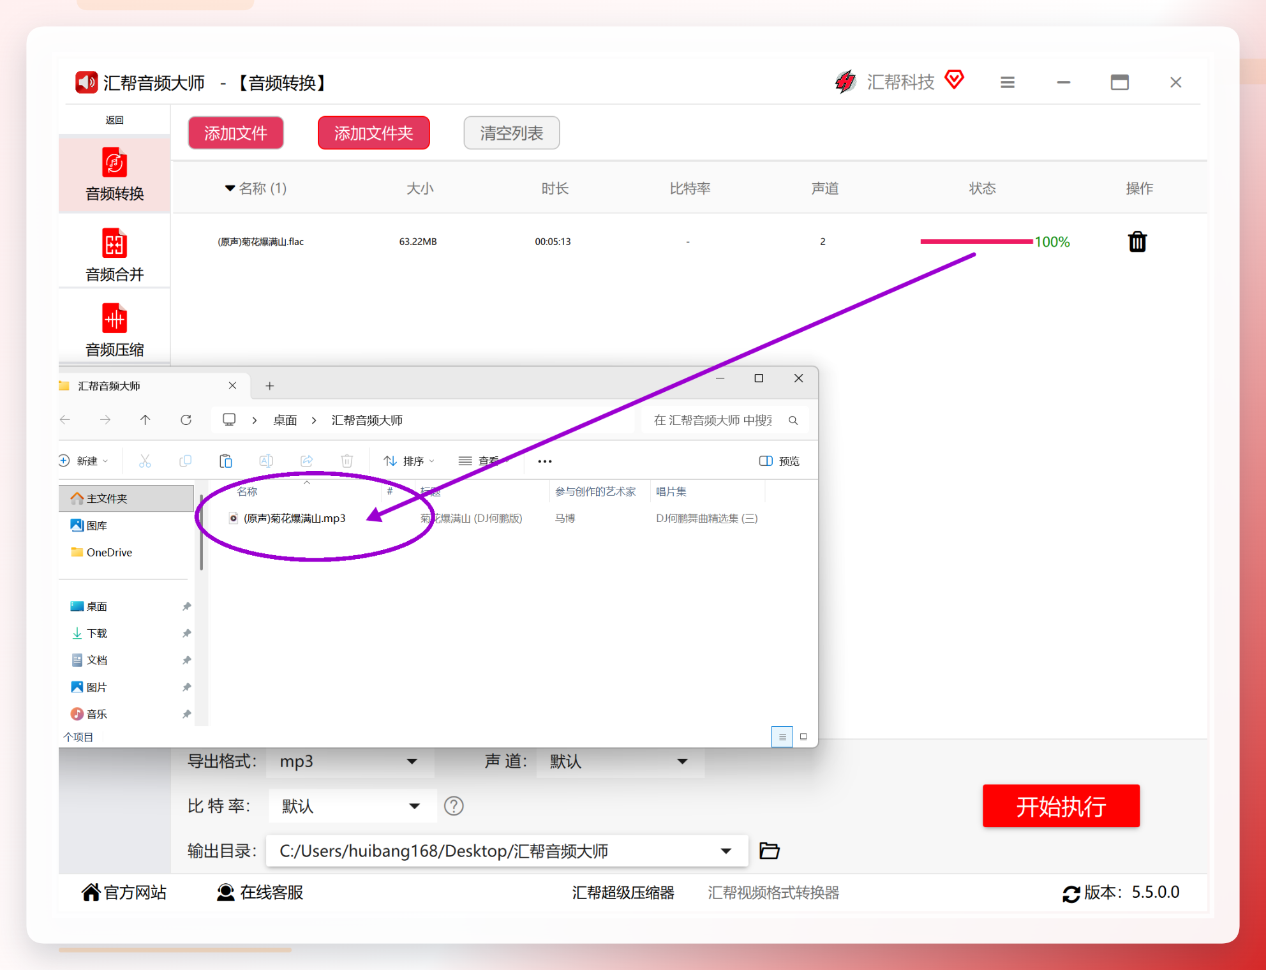Toggle the Explorer 预览 pane

tap(779, 461)
